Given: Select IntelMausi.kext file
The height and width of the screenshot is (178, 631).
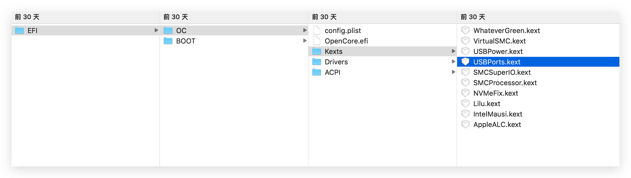Looking at the screenshot, I should click(x=497, y=114).
